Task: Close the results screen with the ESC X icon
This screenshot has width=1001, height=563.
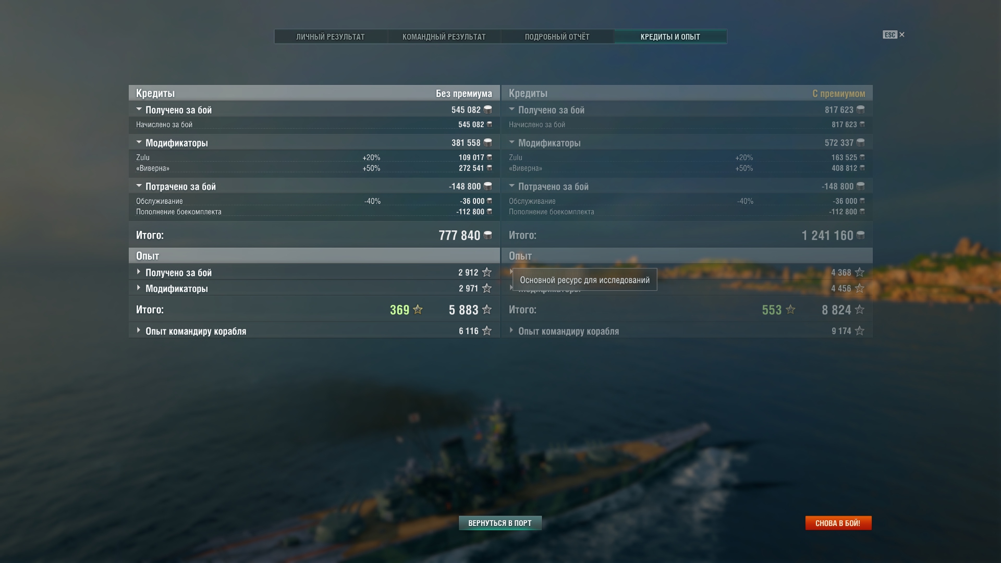Action: pyautogui.click(x=902, y=34)
